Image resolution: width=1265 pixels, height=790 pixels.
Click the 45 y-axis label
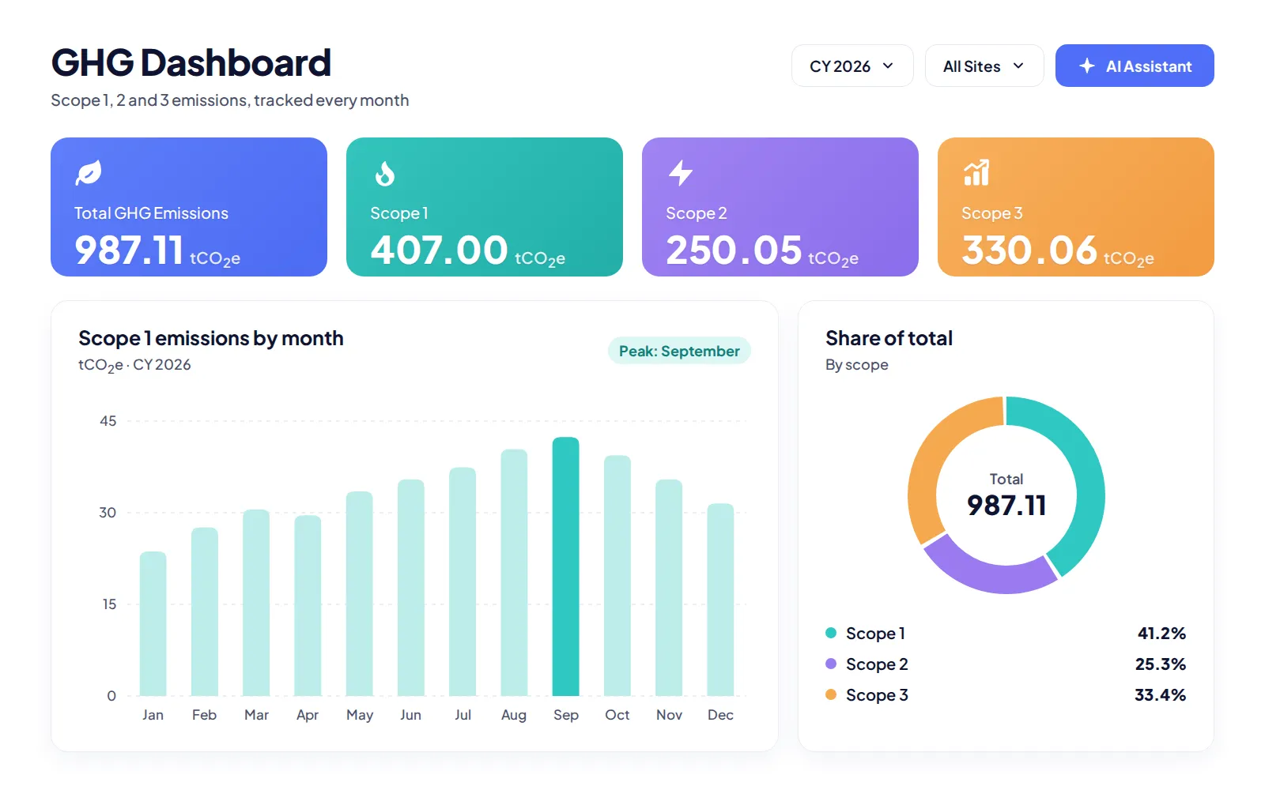point(108,421)
